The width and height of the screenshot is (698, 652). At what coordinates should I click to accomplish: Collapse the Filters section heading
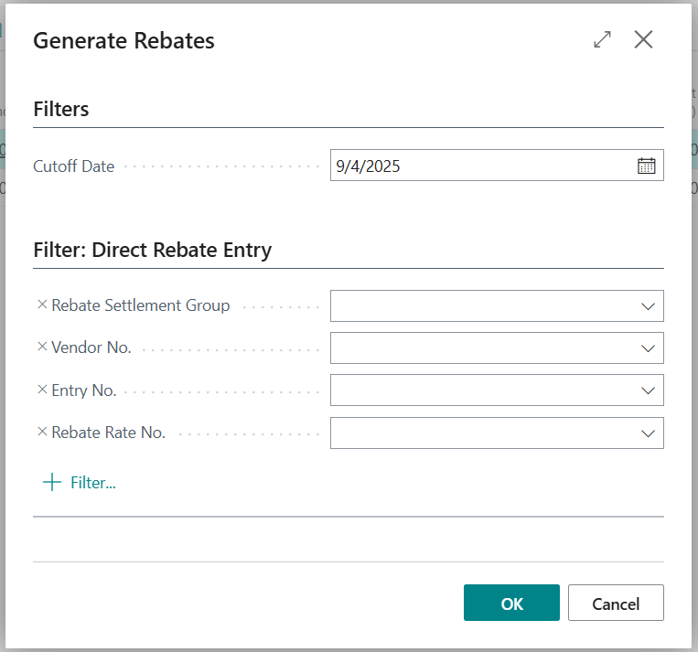tap(61, 110)
